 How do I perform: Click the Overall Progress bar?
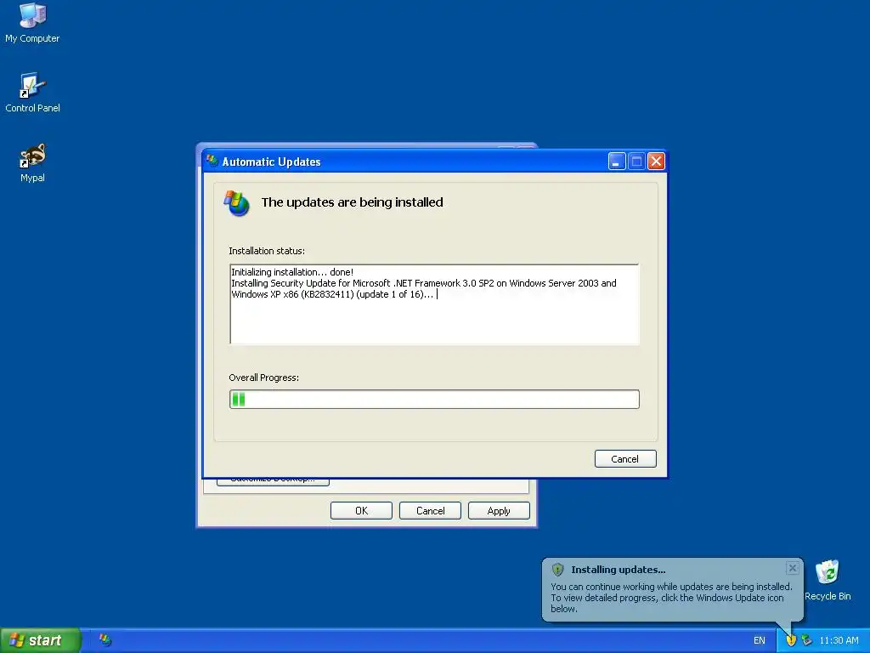pos(434,400)
